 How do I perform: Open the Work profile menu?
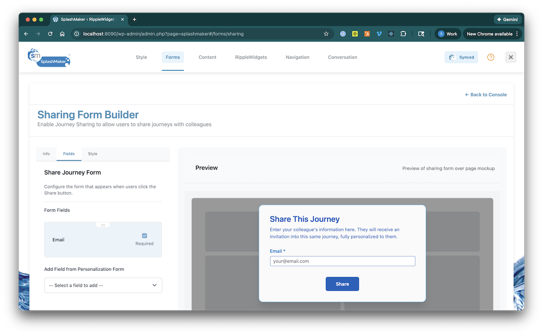(447, 34)
